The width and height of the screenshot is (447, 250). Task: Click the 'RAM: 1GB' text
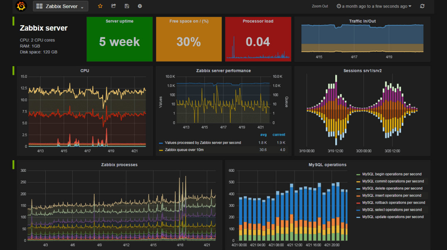click(30, 46)
